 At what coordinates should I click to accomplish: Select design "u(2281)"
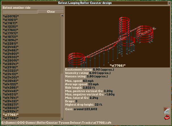point(32,44)
